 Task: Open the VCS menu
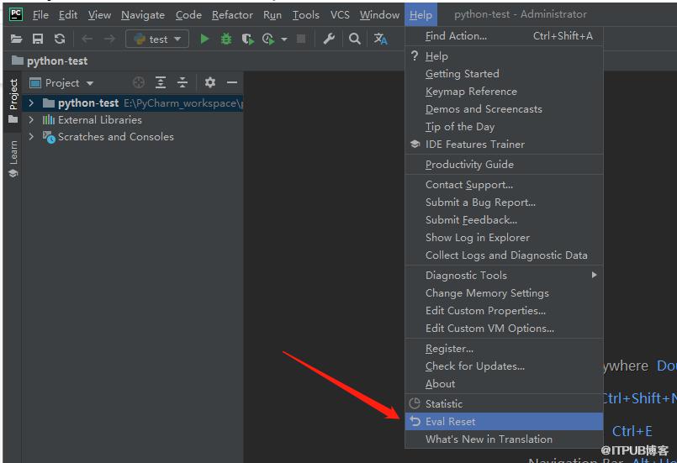pyautogui.click(x=340, y=14)
